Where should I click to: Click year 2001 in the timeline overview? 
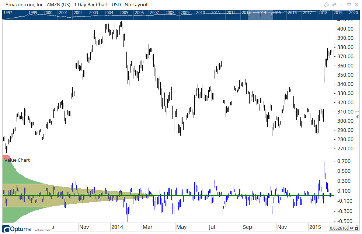pos(63,13)
